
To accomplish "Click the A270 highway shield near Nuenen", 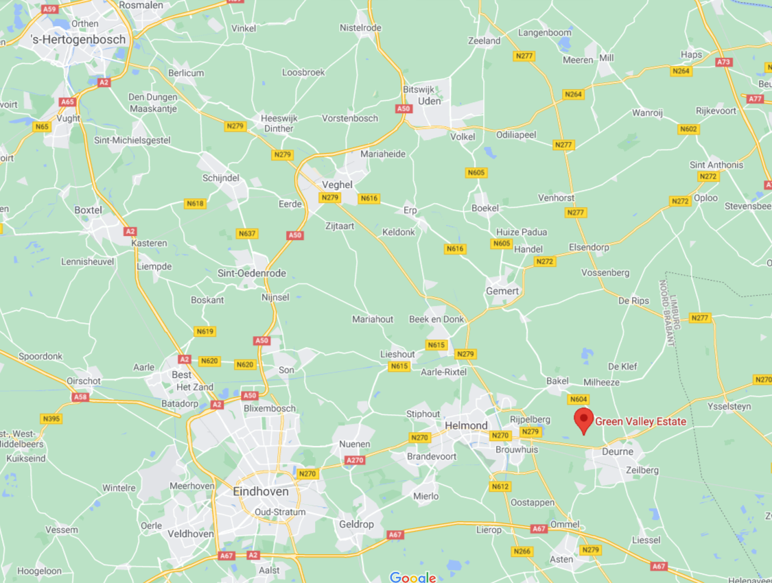I will (355, 460).
